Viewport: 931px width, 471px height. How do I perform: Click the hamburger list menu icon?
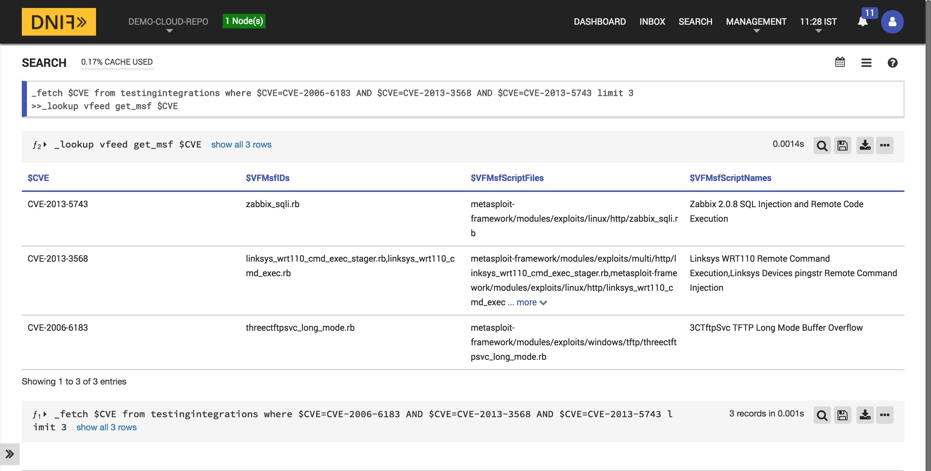866,63
